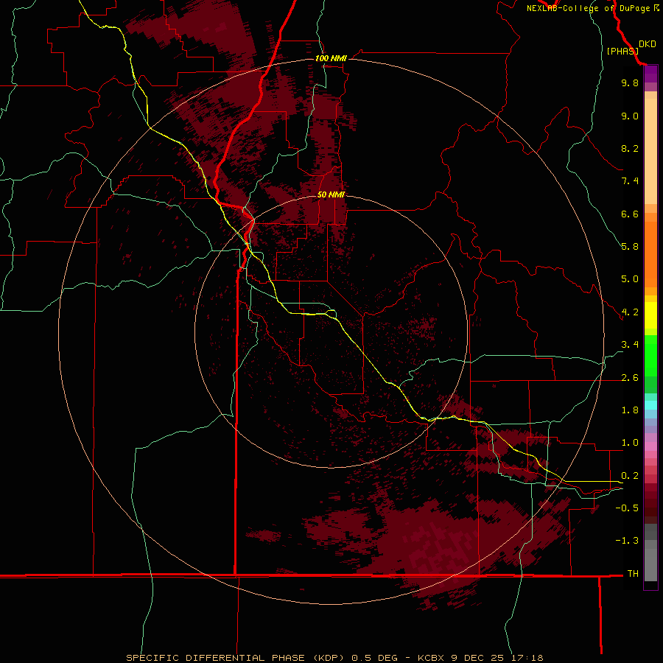
Task: Click the 7.4 scale value
Action: coord(630,181)
